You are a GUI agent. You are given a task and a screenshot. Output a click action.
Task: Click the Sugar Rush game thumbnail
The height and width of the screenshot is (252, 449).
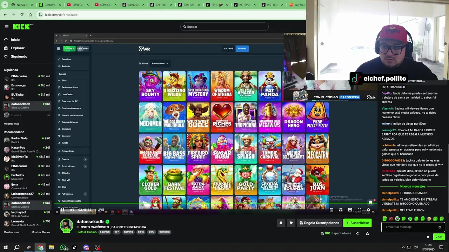[222, 148]
